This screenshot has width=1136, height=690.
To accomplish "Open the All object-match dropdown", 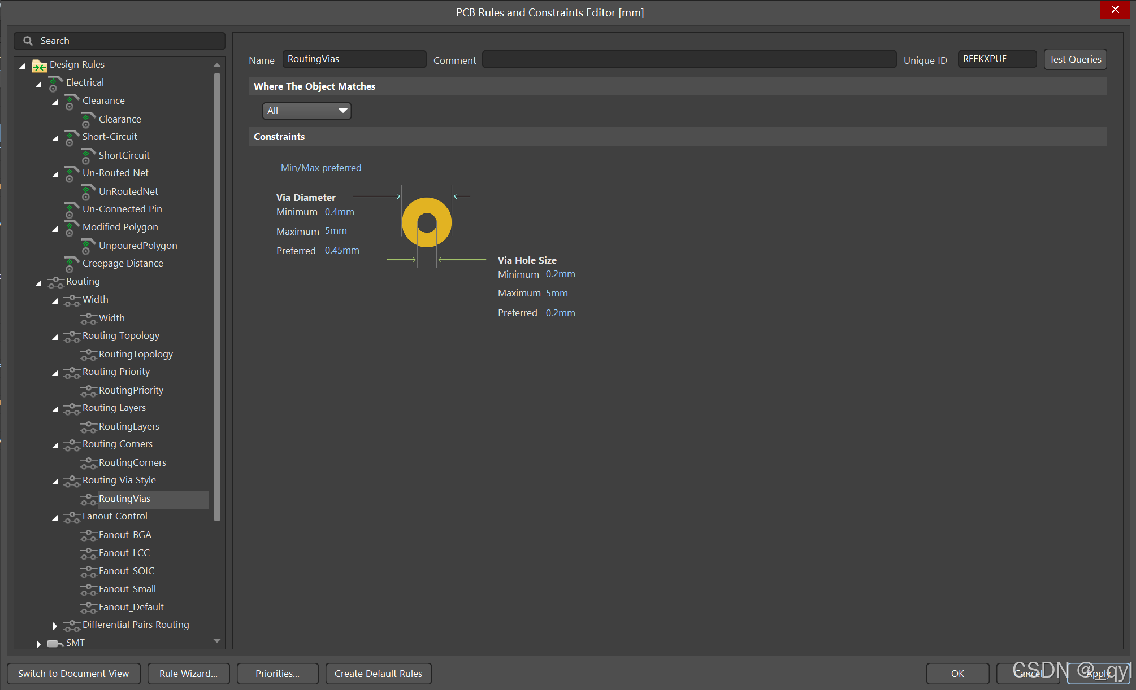I will (306, 111).
